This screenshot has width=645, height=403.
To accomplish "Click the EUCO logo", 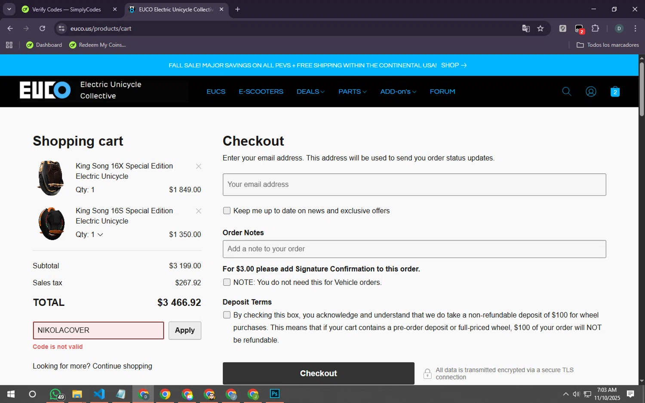I will click(45, 90).
